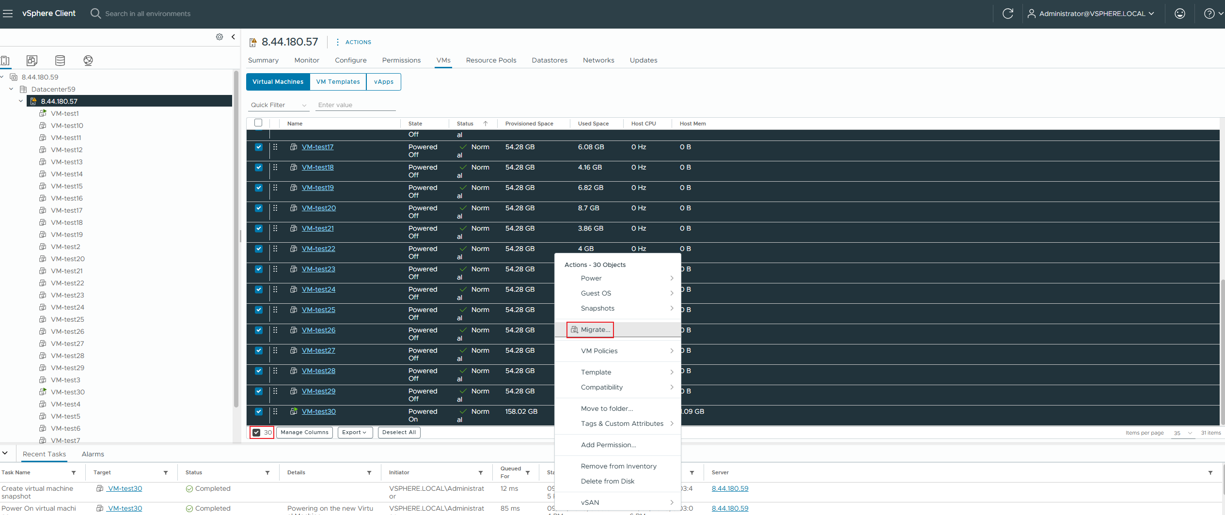
Task: Open the Administrator@VSPHERE.LOCAL user menu
Action: pyautogui.click(x=1091, y=14)
